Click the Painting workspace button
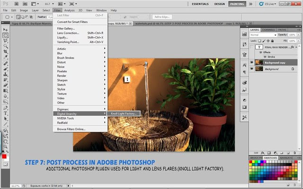Screen dimensions: 303x189 coord(237,4)
